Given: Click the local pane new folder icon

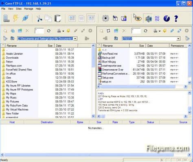Looking at the screenshot, I should [x=20, y=31].
